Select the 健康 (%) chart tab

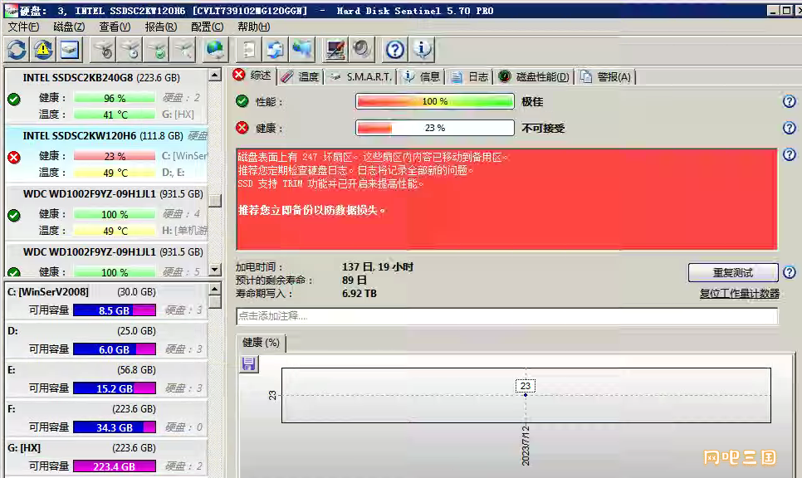coord(261,343)
